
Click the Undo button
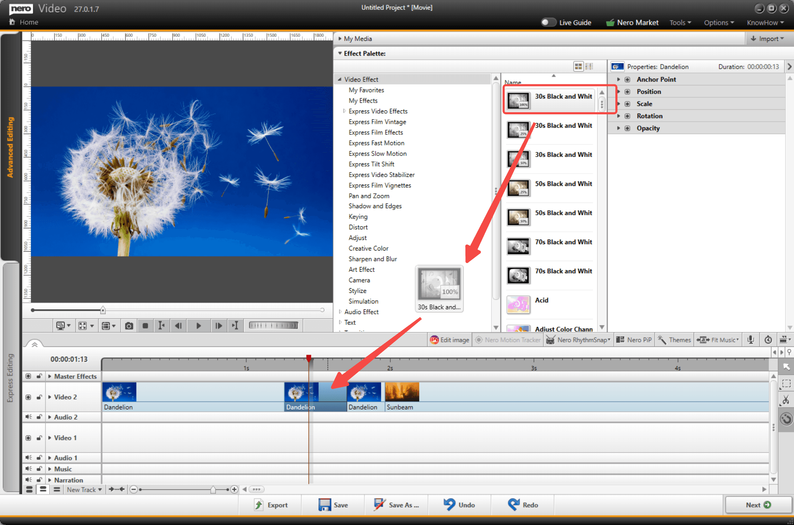click(459, 505)
